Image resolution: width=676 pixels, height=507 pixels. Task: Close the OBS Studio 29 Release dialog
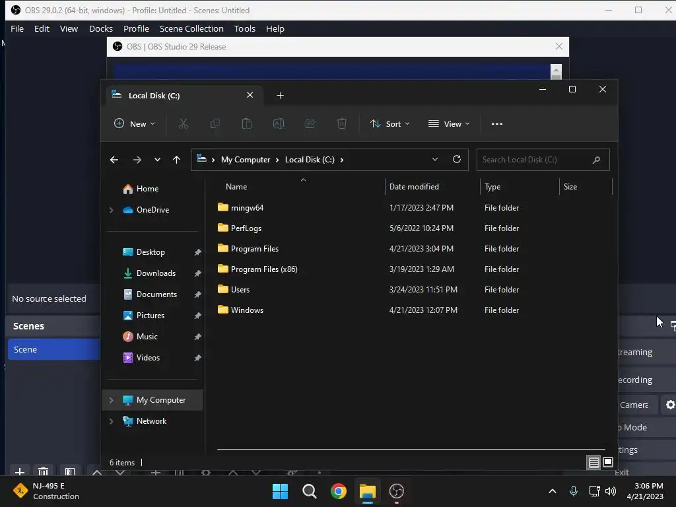pos(558,46)
